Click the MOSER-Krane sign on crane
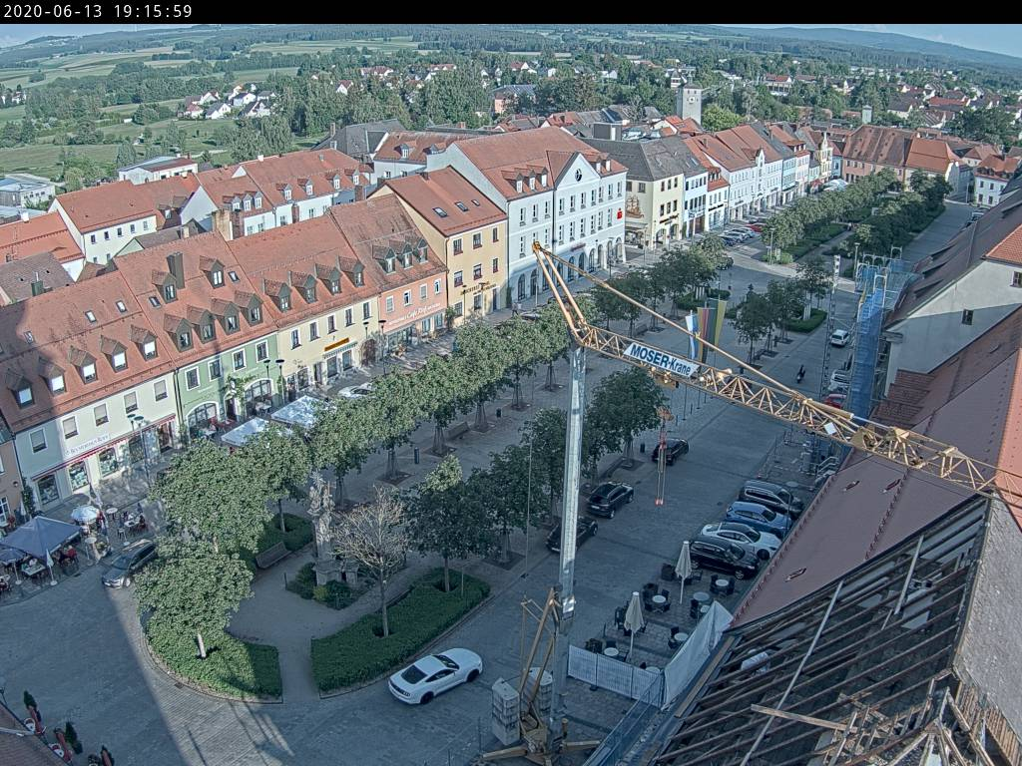Image resolution: width=1022 pixels, height=766 pixels. point(661,359)
